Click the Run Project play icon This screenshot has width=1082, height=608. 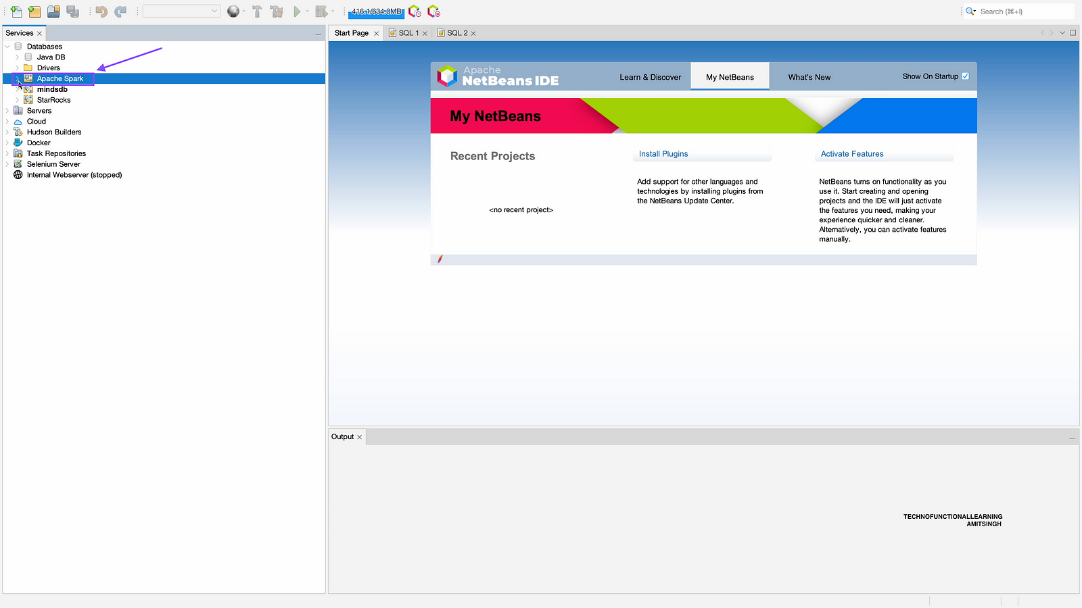click(297, 11)
